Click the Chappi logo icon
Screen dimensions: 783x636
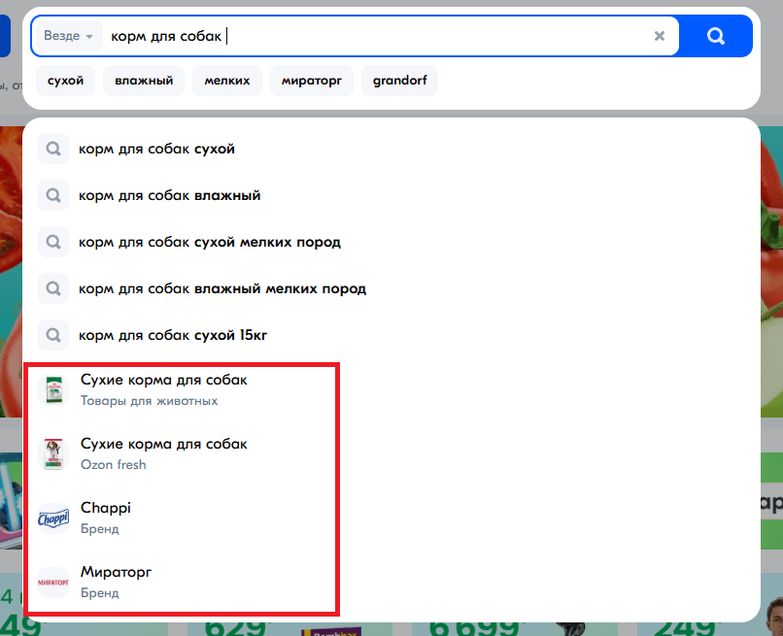[53, 519]
